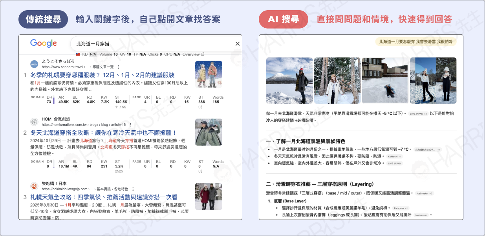Image resolution: width=485 pixels, height=236 pixels.
Task: Click the ようこそさっぽろ site favicon
Action: coord(33,63)
